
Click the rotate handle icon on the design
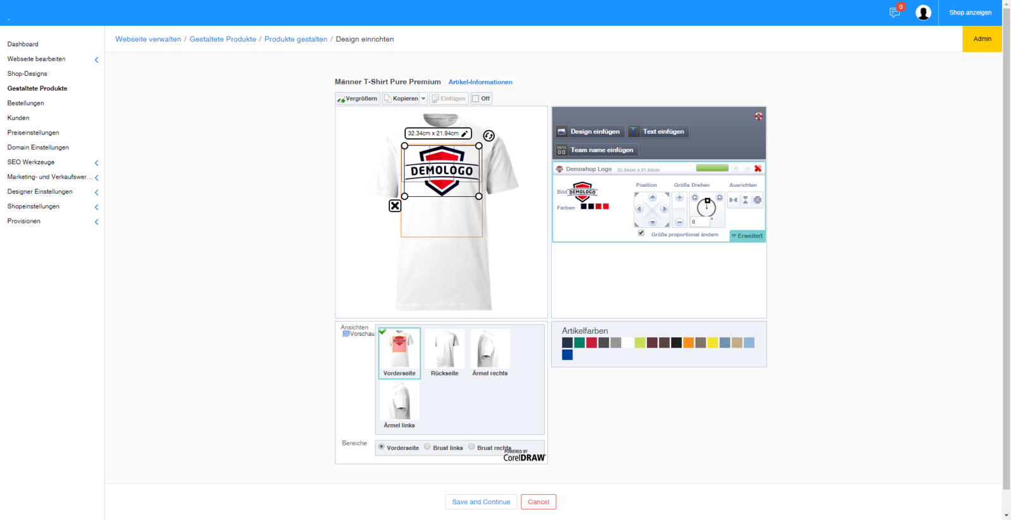tap(488, 136)
